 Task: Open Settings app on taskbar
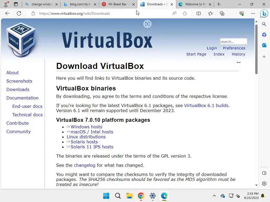pos(153,196)
